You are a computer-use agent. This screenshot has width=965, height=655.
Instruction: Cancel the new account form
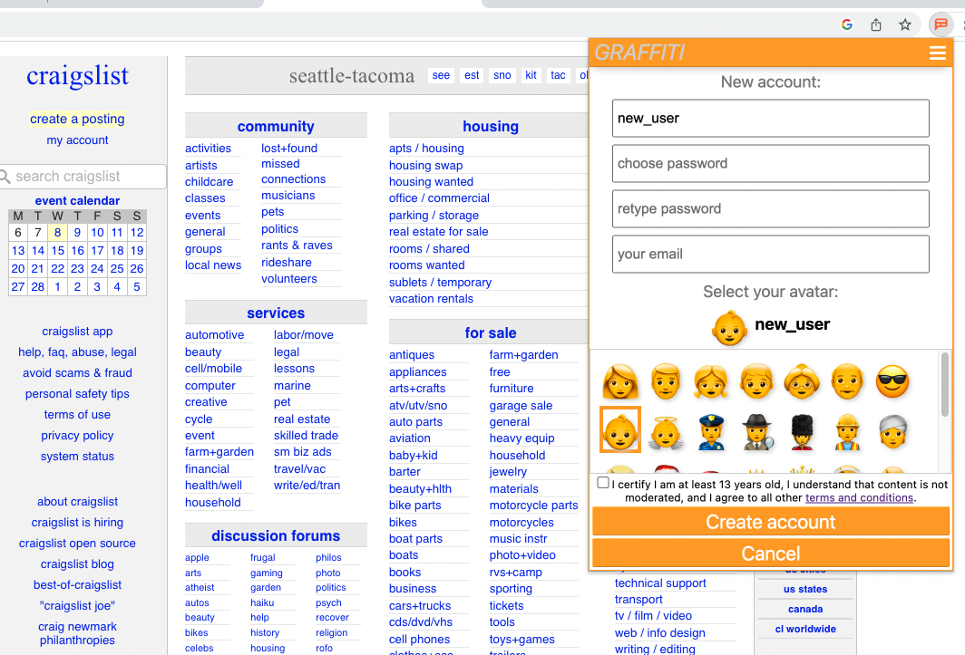[771, 554]
